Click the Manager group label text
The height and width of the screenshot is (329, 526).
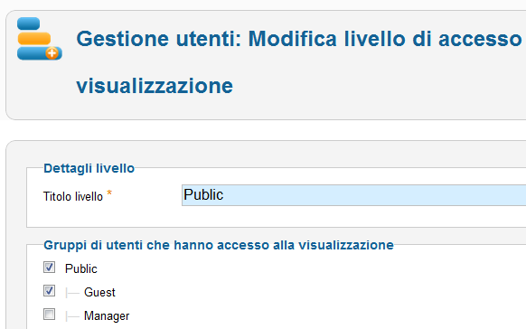107,316
